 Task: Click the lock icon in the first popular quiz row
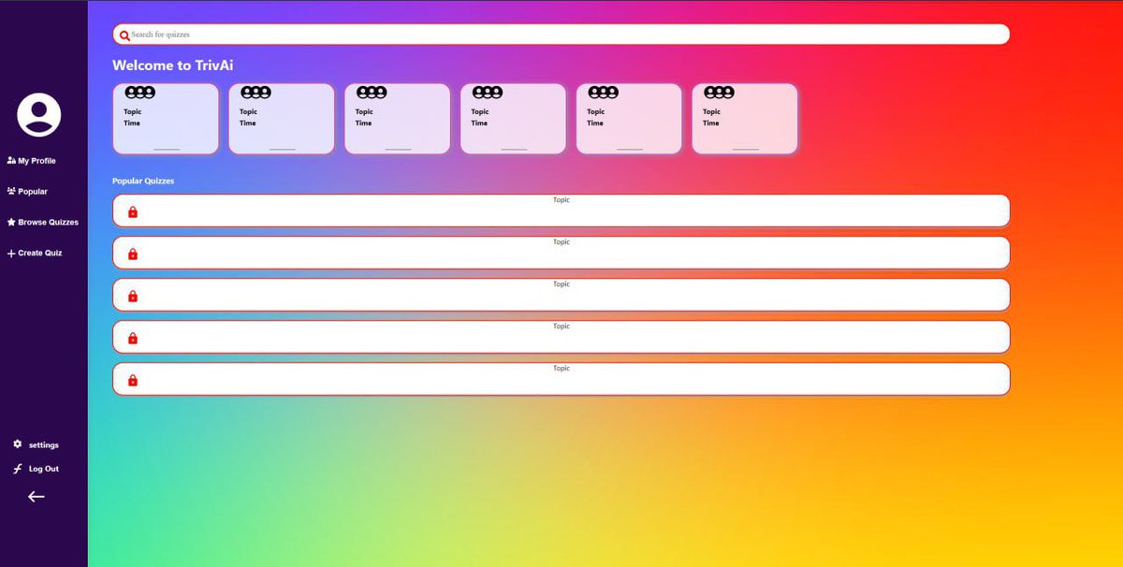pos(133,212)
